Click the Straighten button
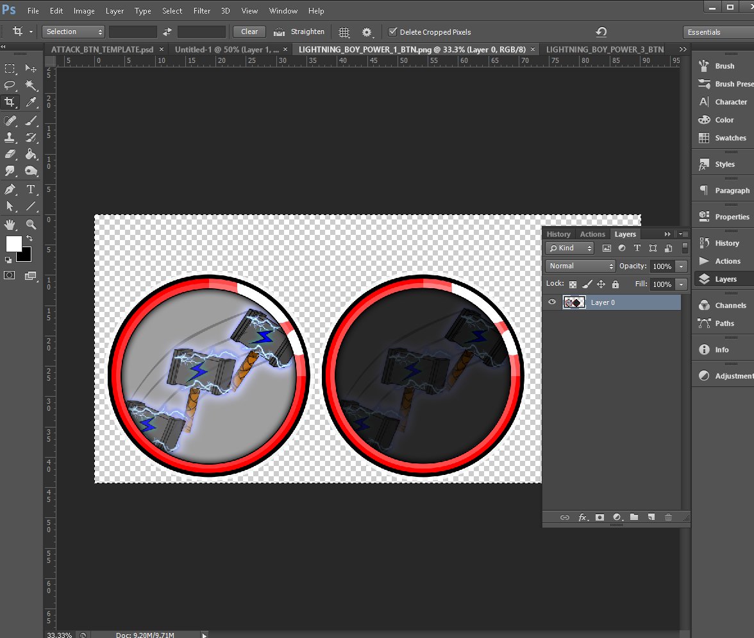 pos(299,32)
